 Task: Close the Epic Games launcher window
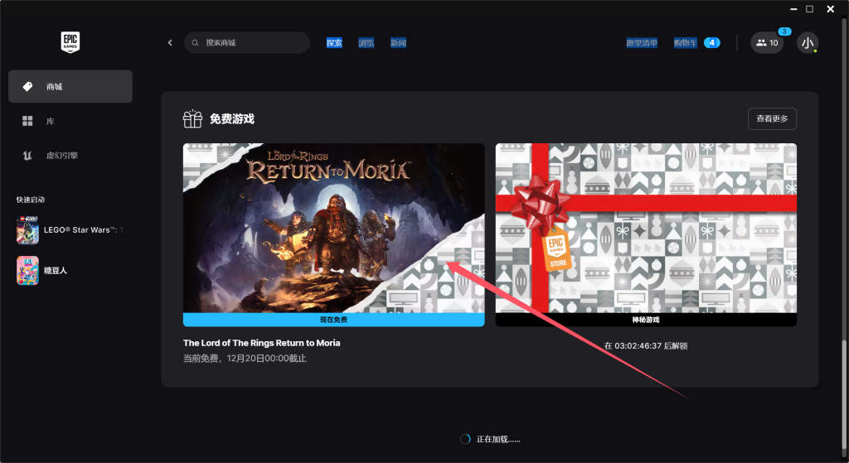831,9
